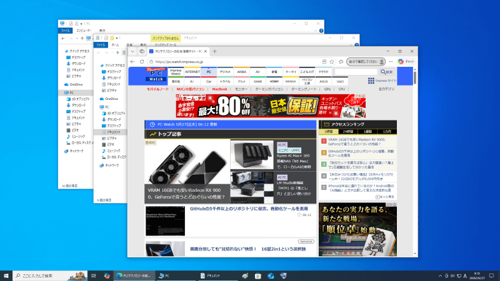Reload the PC Watch page in Edge
The image size is (500, 281).
(142, 62)
